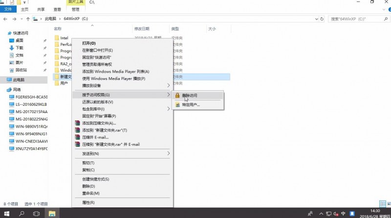Switch to the 共享 ribbon tab
Viewport: 391px width, 218px height.
(41, 9)
